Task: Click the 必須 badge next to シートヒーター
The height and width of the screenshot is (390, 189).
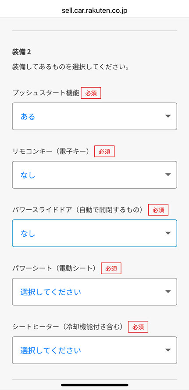Action: point(138,327)
